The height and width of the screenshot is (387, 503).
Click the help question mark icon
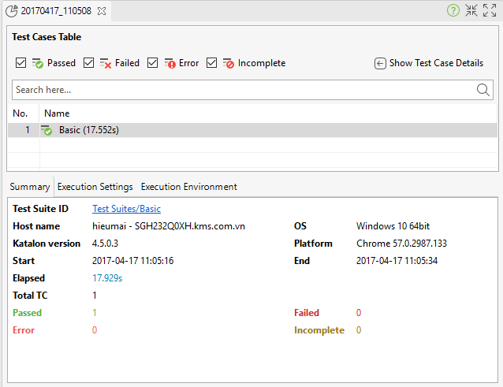(453, 11)
